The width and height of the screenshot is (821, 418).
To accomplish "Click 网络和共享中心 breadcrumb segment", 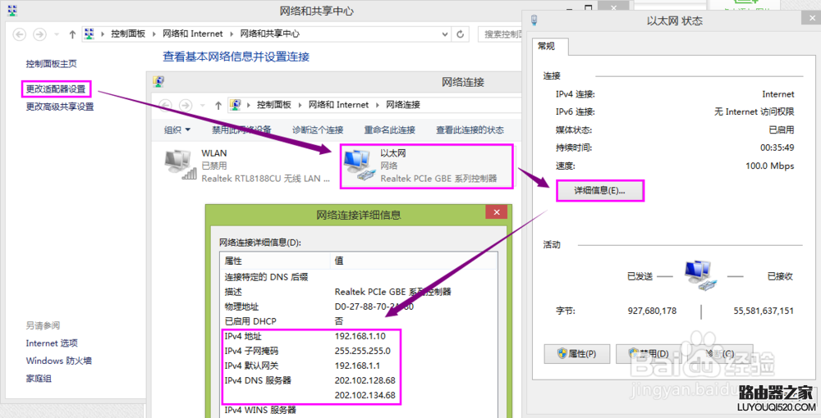I will (269, 34).
